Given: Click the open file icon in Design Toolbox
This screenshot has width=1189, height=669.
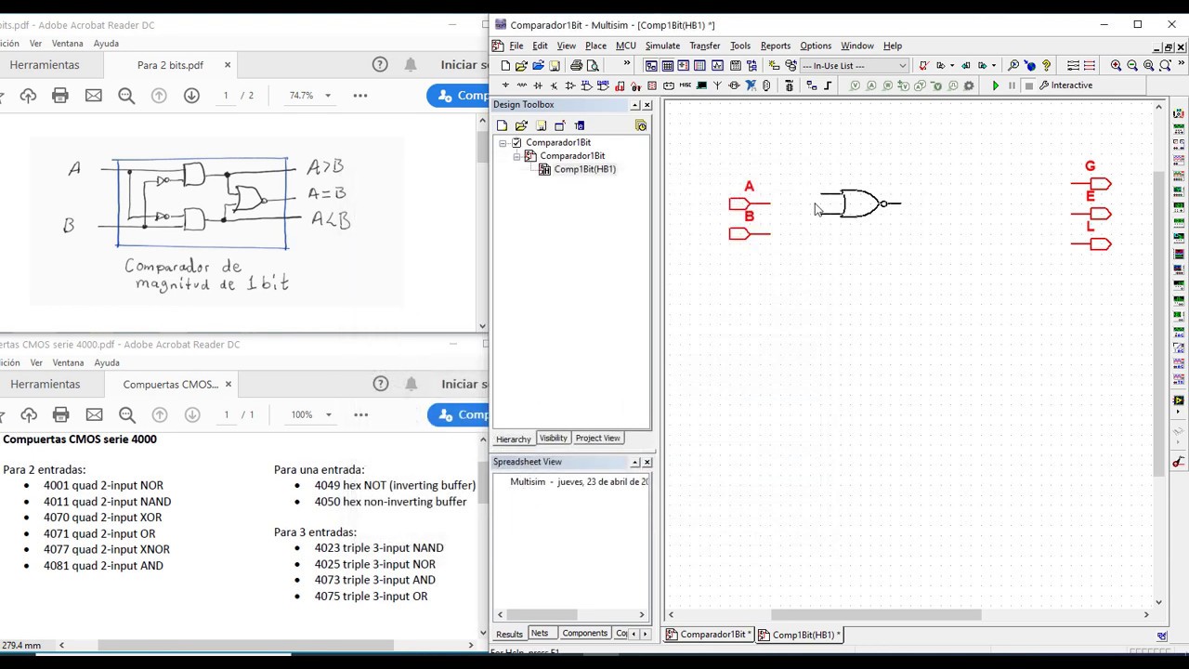Looking at the screenshot, I should pos(521,125).
